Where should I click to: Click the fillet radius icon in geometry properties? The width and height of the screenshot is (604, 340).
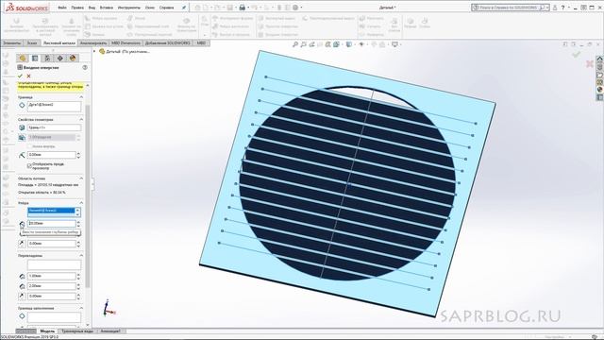[22, 155]
